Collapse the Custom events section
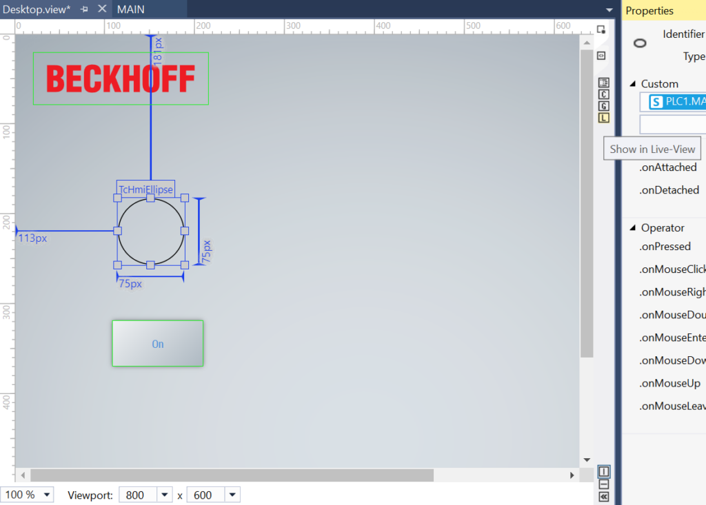Image resolution: width=706 pixels, height=505 pixels. click(633, 84)
